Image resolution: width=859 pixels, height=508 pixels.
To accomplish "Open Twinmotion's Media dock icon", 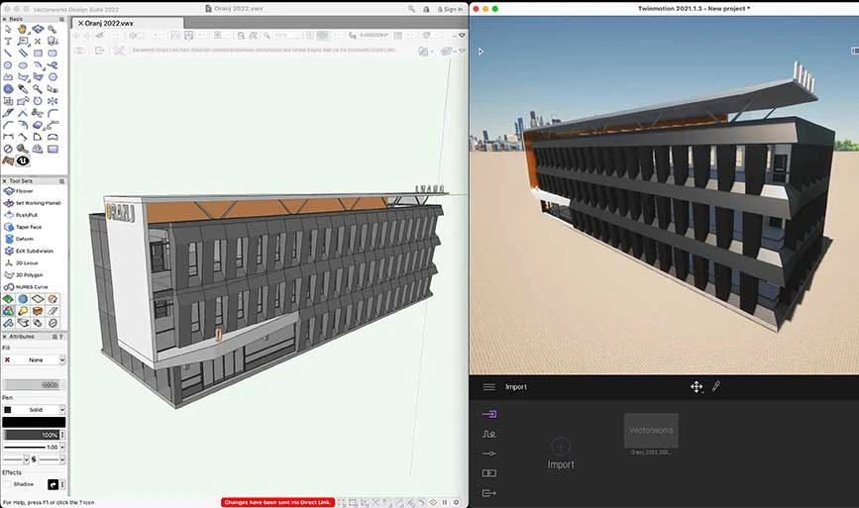I will 487,472.
